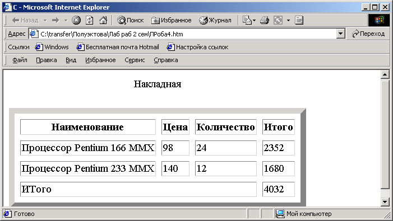Open the Настройка ссылок link
The width and height of the screenshot is (393, 221).
197,47
